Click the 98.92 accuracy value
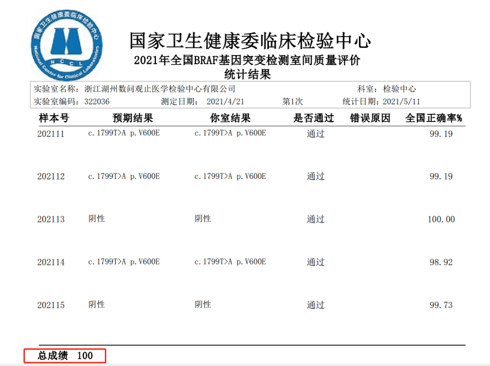490x366 pixels. pyautogui.click(x=441, y=262)
